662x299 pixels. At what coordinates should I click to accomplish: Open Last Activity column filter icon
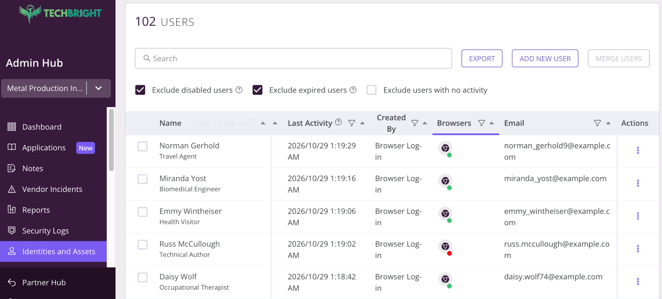tap(352, 123)
